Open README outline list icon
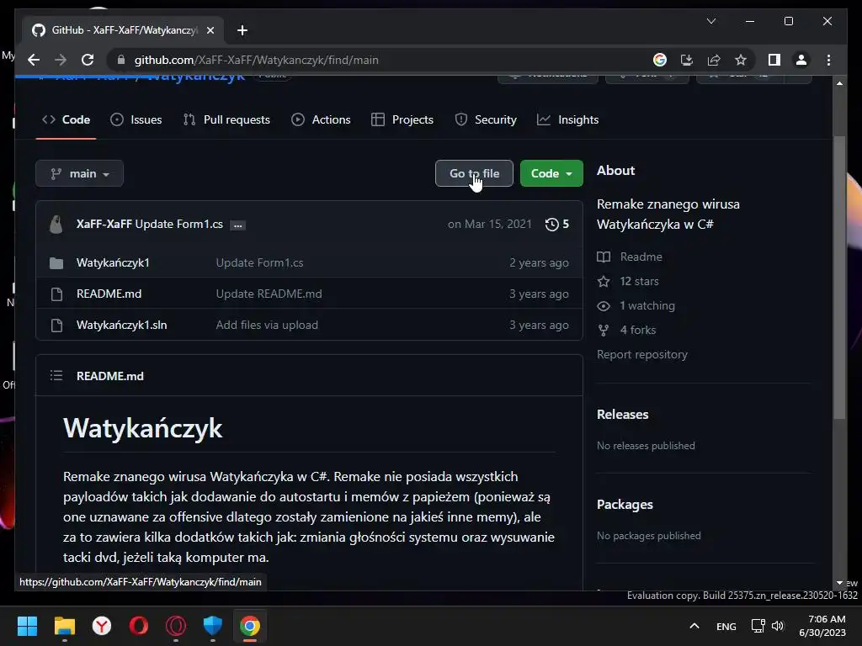Screen dimensions: 862x646 click(x=56, y=376)
